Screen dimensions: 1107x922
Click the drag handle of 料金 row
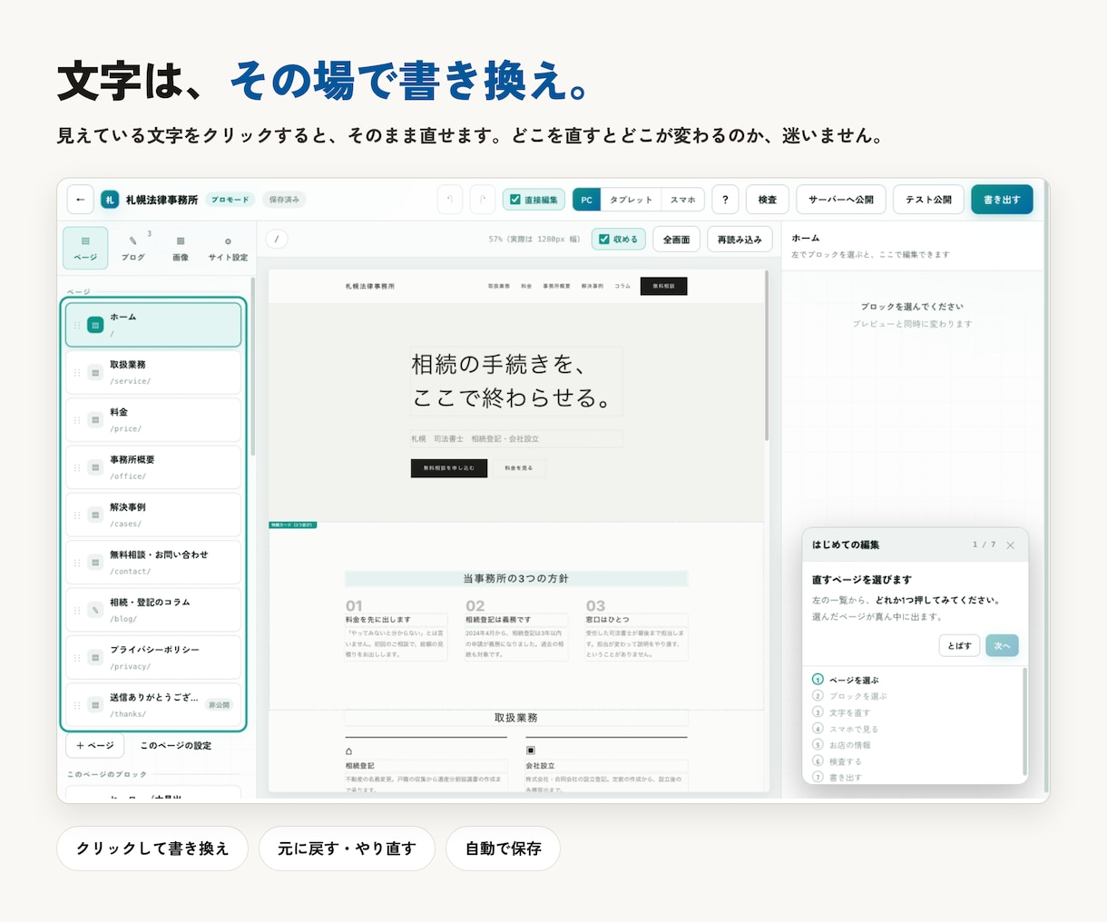coord(76,420)
